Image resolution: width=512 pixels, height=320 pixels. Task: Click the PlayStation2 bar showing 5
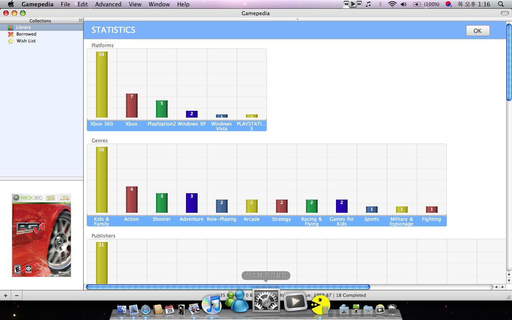point(162,109)
